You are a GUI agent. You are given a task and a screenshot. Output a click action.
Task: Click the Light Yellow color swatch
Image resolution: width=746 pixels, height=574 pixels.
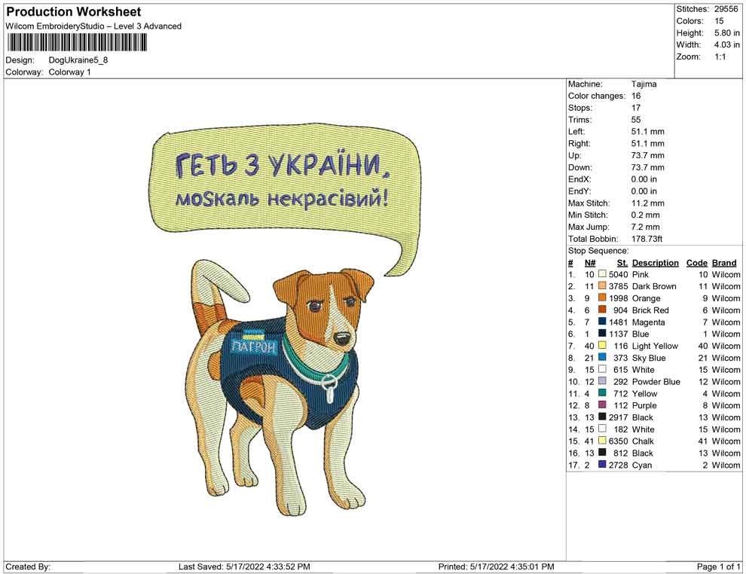pyautogui.click(x=602, y=345)
